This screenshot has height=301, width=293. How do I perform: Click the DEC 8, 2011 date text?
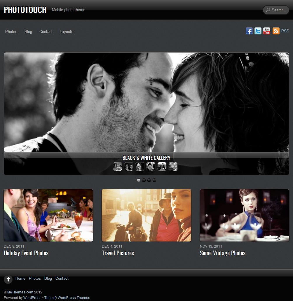click(x=14, y=246)
